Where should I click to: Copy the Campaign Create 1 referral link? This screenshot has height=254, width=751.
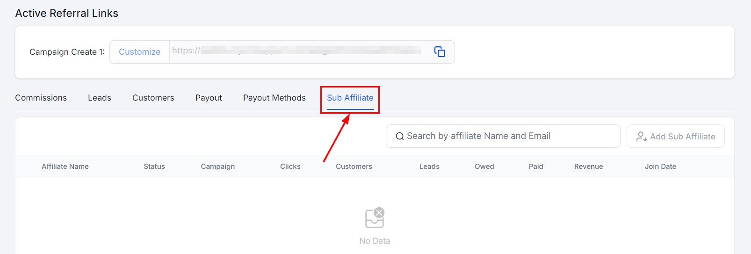(x=440, y=52)
